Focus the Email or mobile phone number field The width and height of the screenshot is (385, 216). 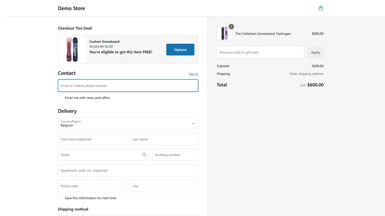(128, 85)
